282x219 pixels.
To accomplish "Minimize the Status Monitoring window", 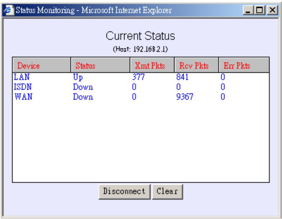I will point(248,10).
